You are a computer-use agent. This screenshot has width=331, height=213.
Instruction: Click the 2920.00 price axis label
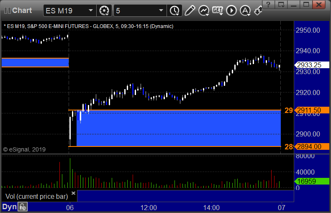tap(308, 92)
